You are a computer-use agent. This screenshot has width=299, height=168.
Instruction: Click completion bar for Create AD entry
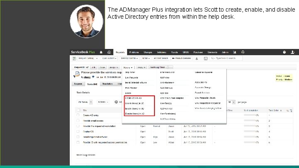[250, 115]
